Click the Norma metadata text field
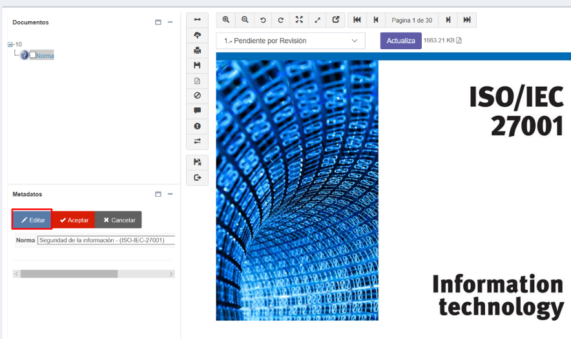 pyautogui.click(x=106, y=241)
